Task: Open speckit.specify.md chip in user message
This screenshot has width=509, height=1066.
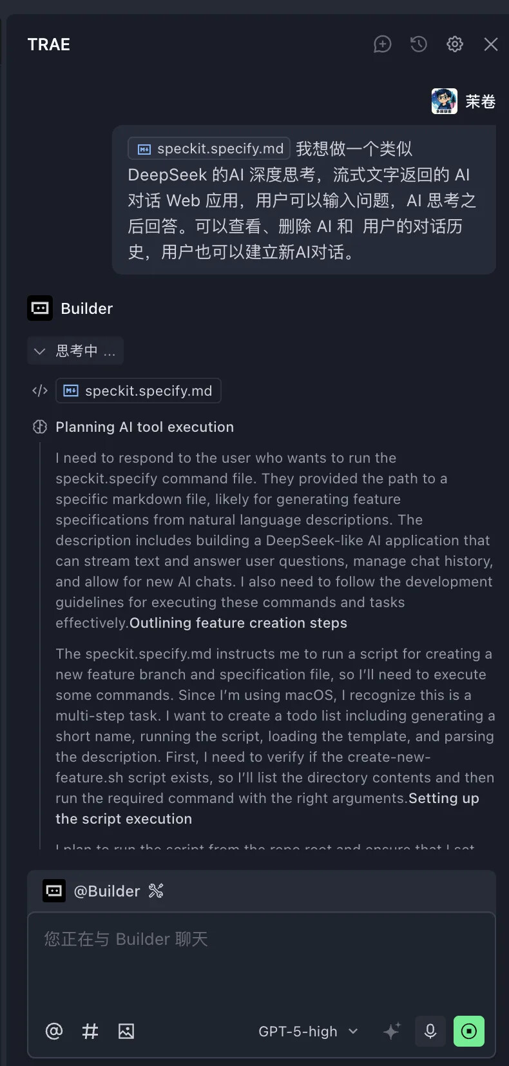Action: pyautogui.click(x=209, y=149)
